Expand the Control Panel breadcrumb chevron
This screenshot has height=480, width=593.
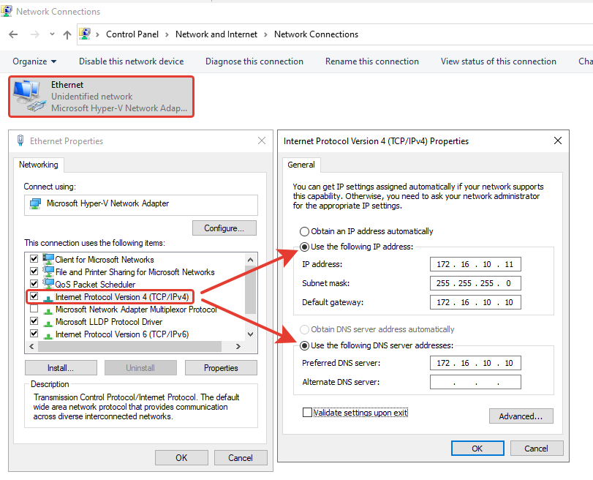tap(167, 34)
